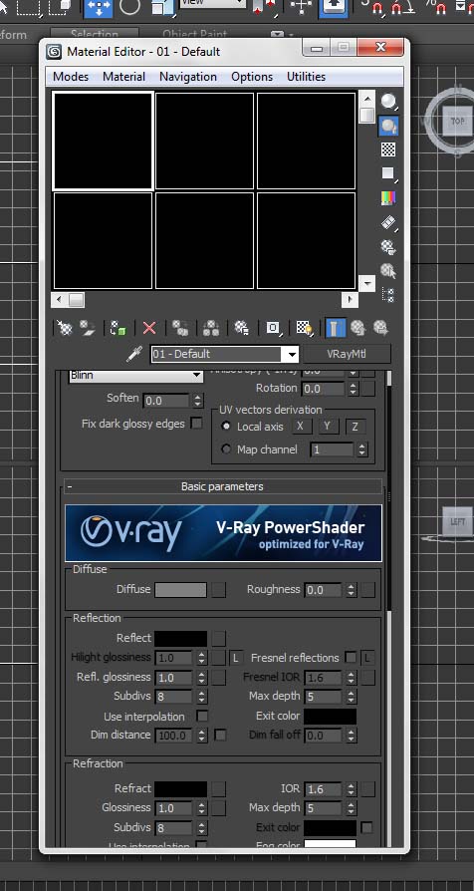474x891 pixels.
Task: Open the Material menu
Action: click(123, 77)
